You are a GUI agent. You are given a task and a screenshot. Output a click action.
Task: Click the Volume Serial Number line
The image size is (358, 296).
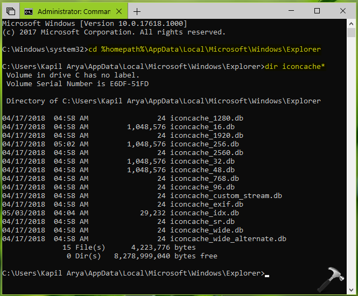[x=78, y=84]
